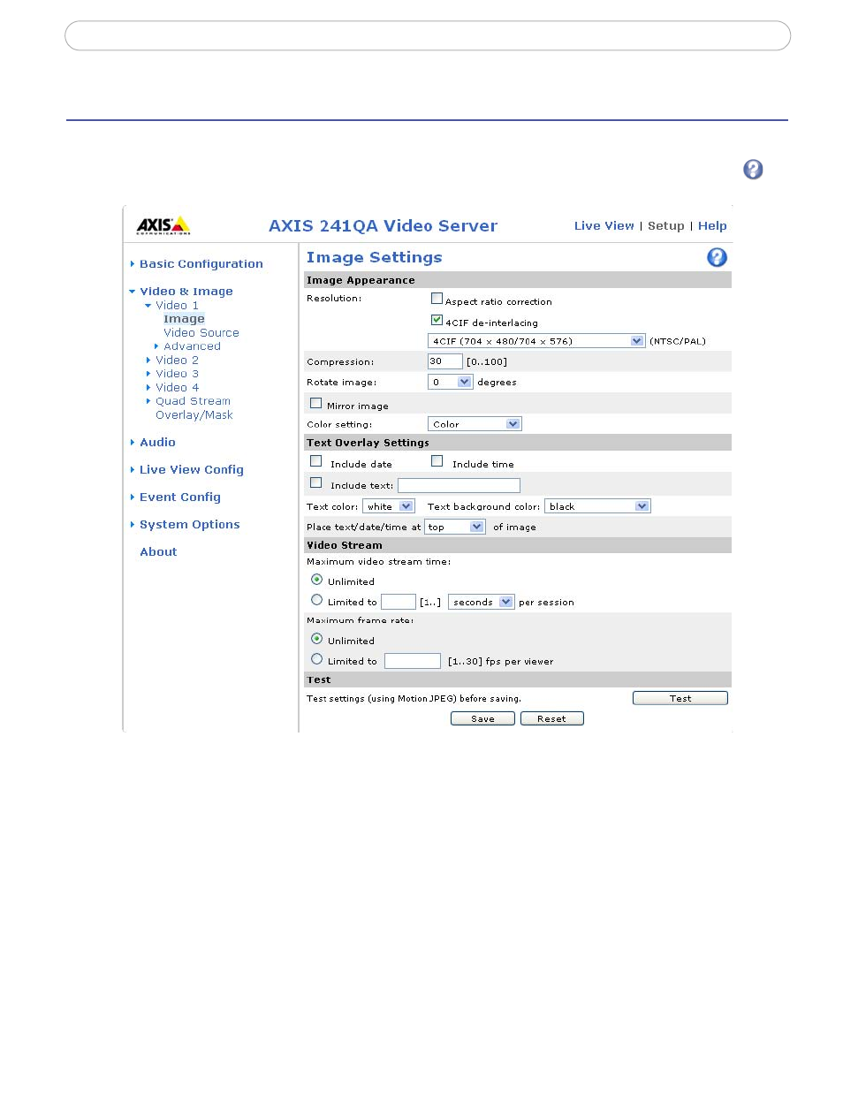The image size is (843, 1116).
Task: Open help via Image Settings question icon
Action: coord(717,257)
